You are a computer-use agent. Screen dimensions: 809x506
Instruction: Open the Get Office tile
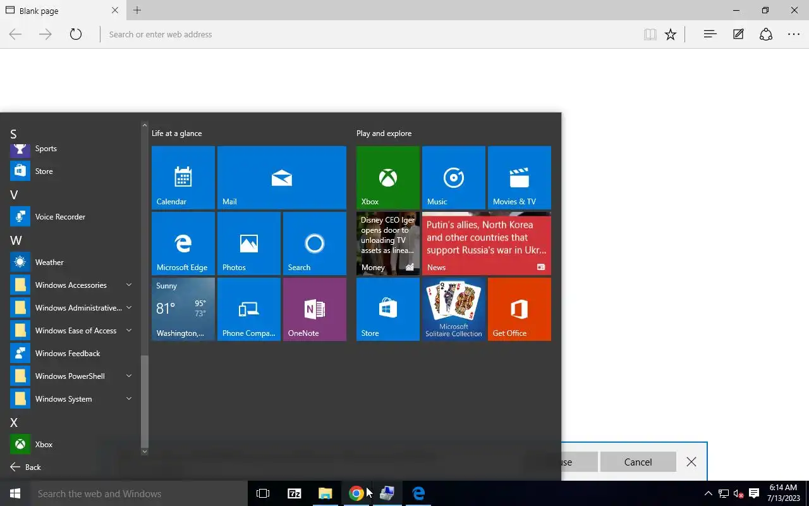[520, 309]
